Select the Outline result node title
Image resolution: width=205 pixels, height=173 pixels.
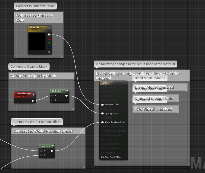point(105,83)
